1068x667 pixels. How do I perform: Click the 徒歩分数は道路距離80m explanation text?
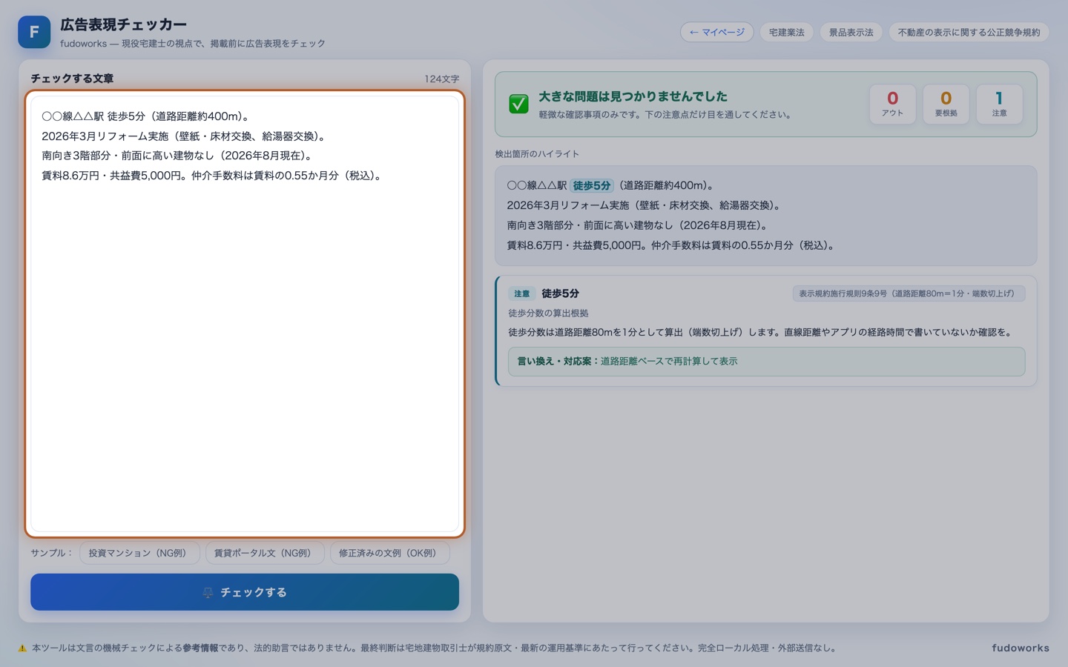762,332
